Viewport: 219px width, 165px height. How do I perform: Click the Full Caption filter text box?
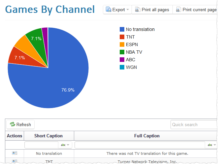pyautogui.click(x=140, y=145)
